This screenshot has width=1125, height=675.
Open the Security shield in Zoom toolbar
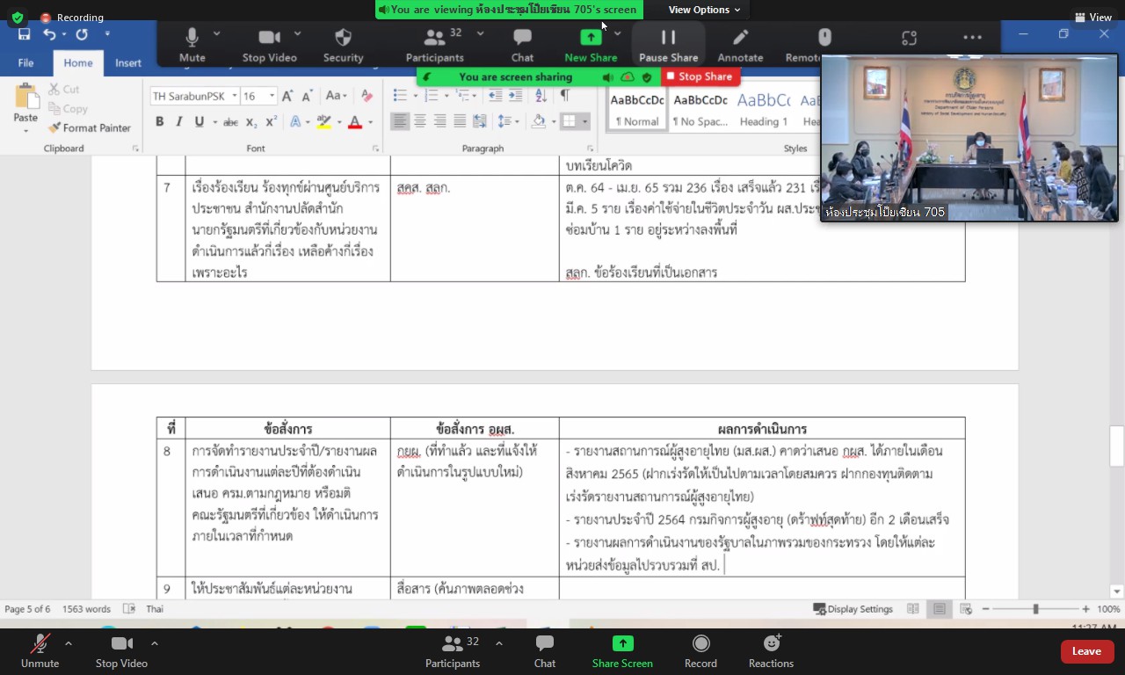[x=343, y=38]
